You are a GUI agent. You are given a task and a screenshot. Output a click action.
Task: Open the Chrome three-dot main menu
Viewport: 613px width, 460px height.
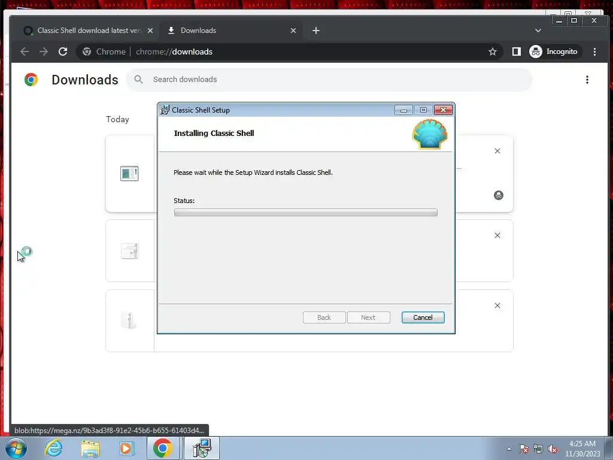point(594,52)
